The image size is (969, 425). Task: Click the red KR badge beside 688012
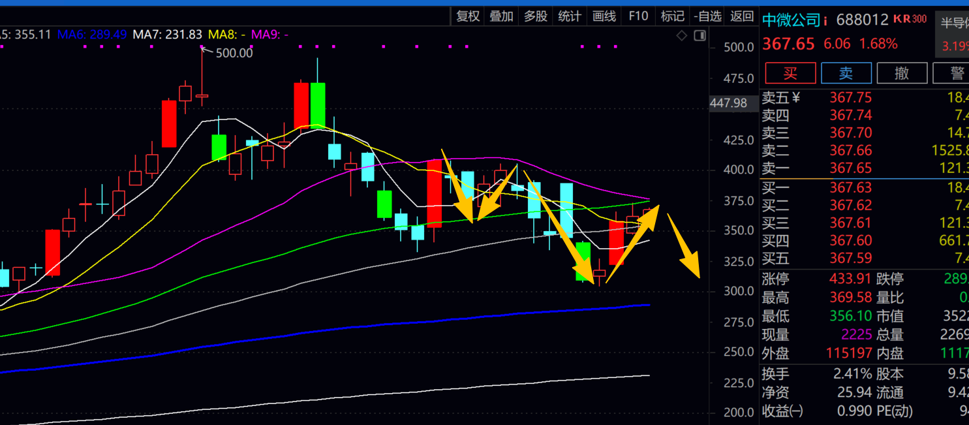(901, 19)
